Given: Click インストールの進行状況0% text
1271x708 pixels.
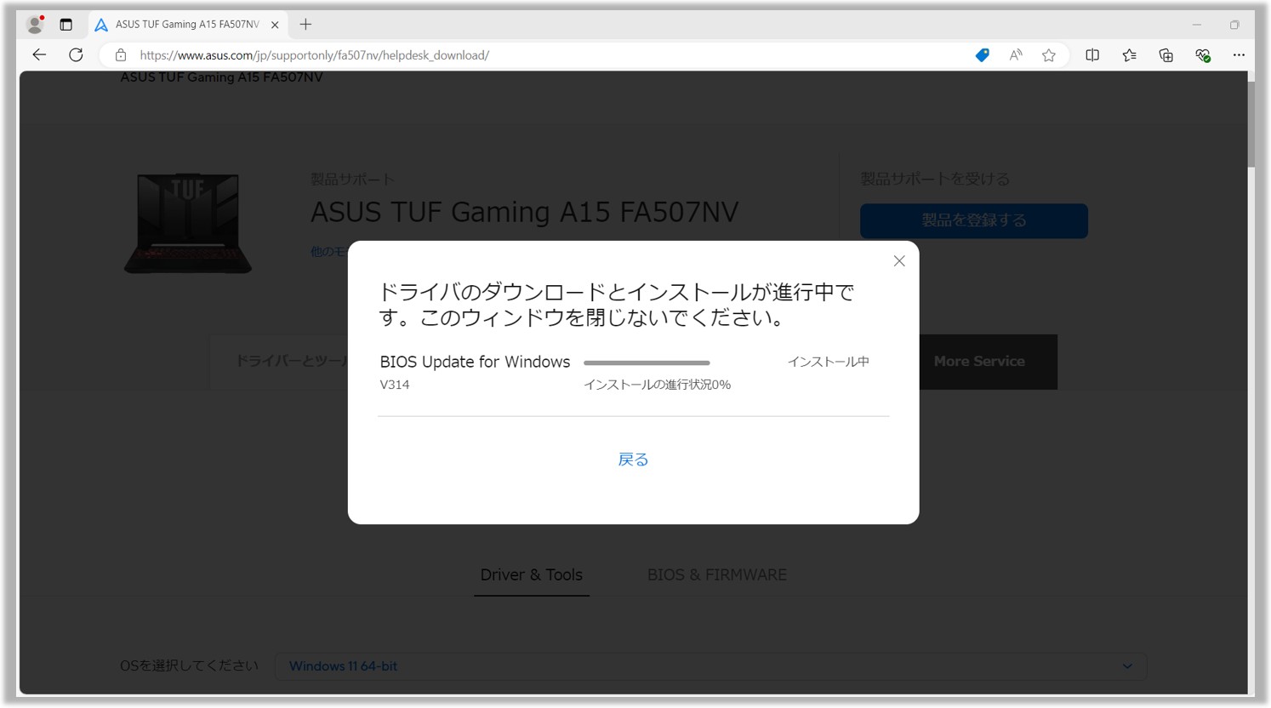Looking at the screenshot, I should 657,385.
